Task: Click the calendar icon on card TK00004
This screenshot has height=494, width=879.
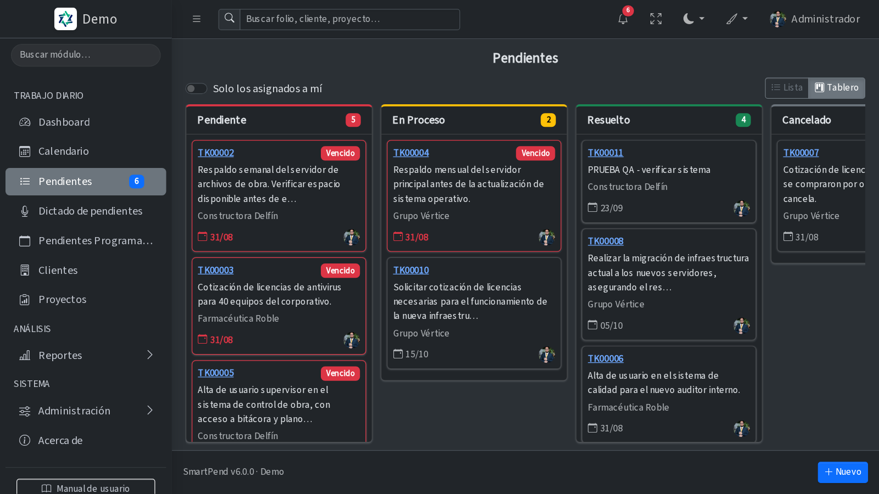Action: 398,237
